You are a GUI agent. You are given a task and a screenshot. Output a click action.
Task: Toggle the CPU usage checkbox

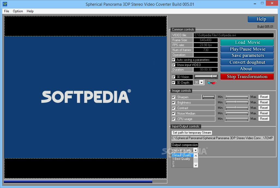click(174, 119)
